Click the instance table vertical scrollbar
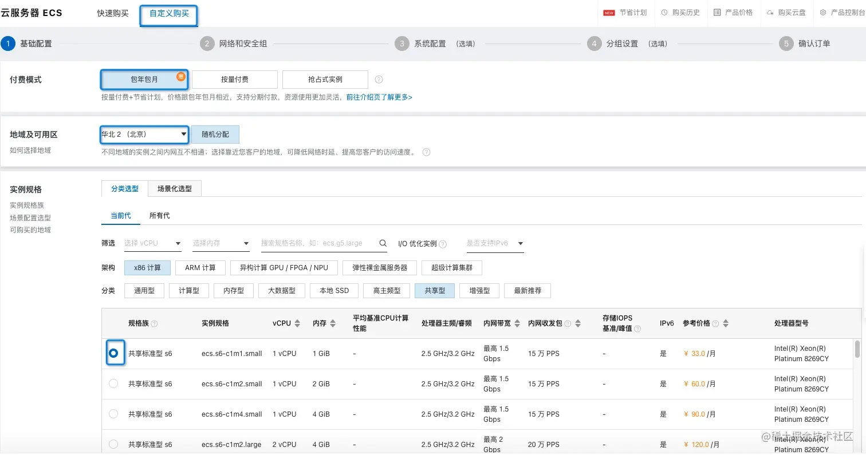The image size is (866, 455). [x=857, y=349]
